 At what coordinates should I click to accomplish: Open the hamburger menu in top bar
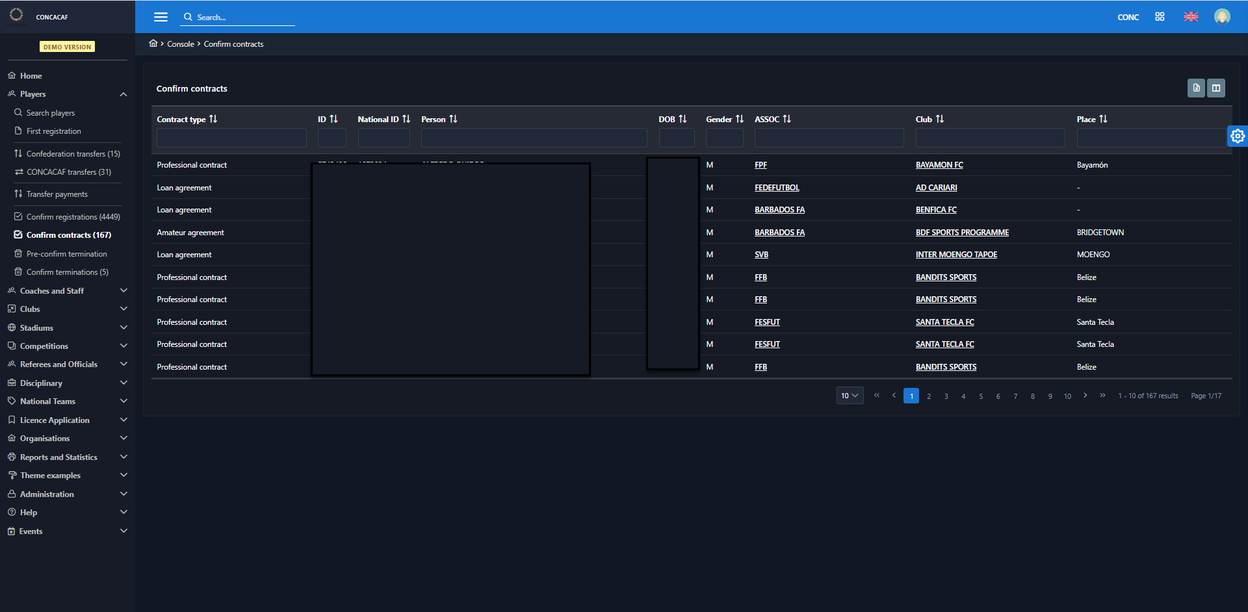tap(161, 17)
